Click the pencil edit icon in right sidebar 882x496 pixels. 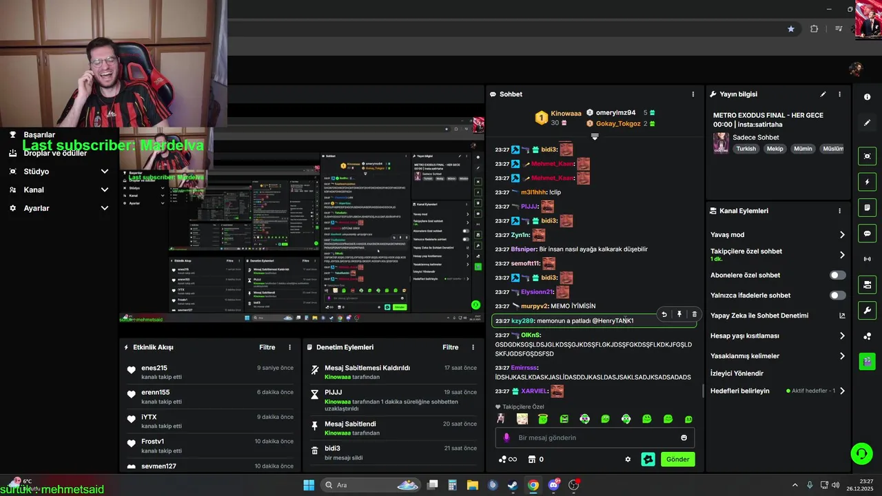867,123
